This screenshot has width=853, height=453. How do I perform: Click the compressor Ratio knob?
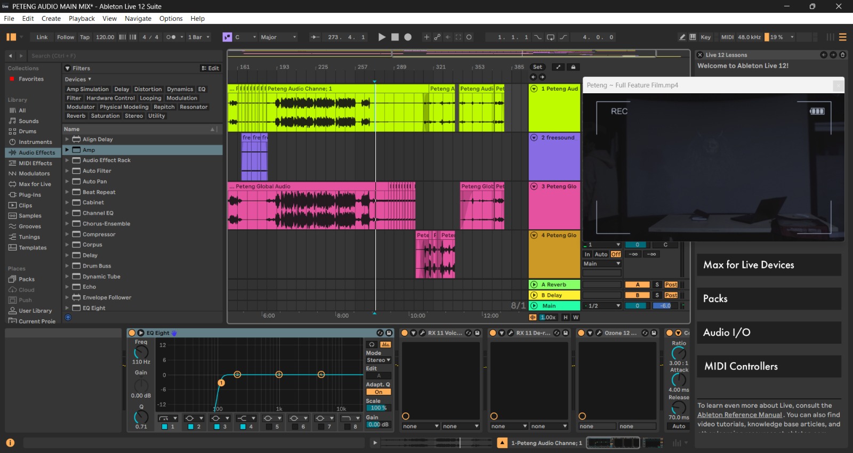tap(679, 353)
